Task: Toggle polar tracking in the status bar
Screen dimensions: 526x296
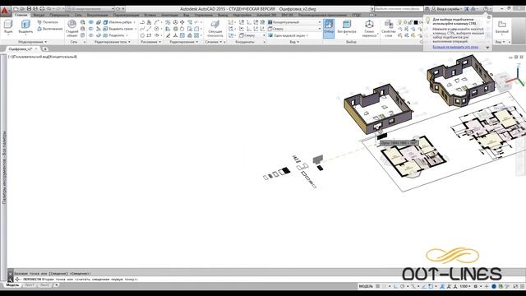Action: click(x=403, y=286)
